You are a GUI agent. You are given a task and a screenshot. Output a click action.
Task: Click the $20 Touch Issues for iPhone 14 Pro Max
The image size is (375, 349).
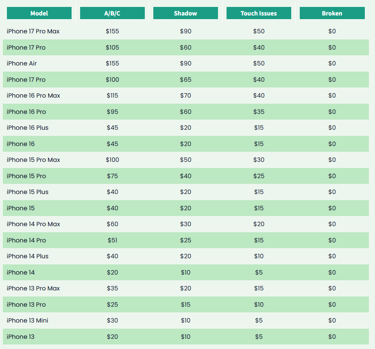259,224
